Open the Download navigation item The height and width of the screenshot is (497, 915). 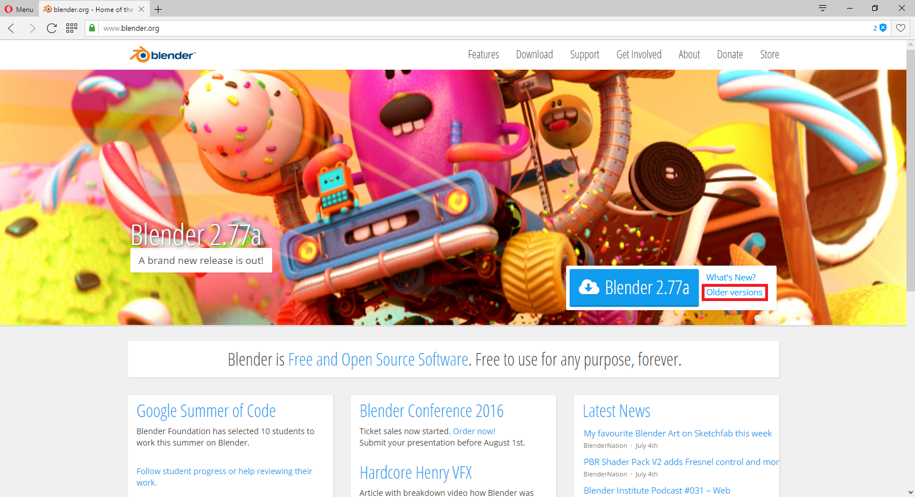(534, 54)
